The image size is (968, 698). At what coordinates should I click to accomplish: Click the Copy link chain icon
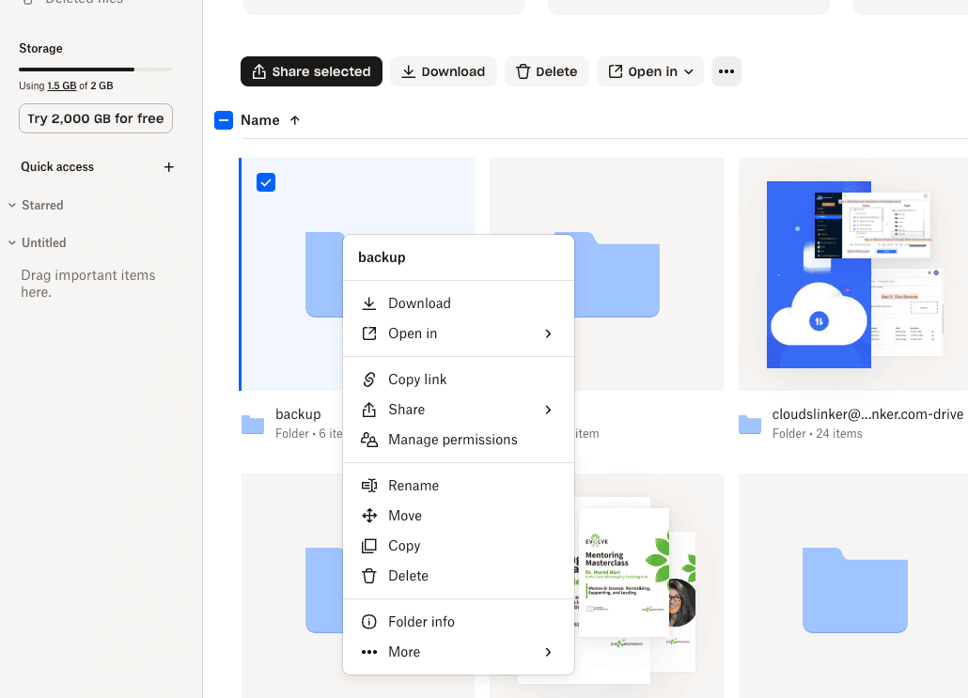(x=368, y=379)
